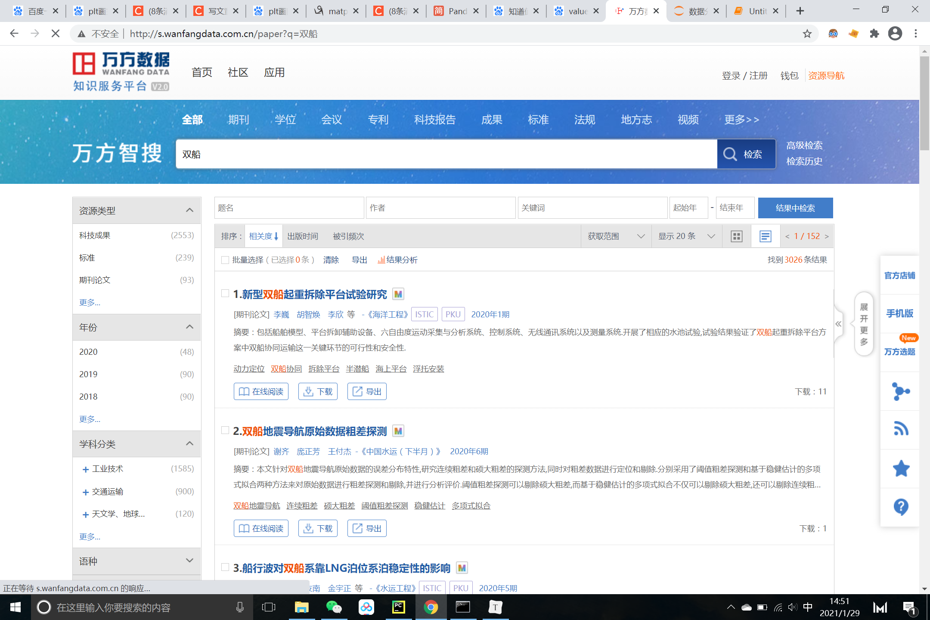The height and width of the screenshot is (620, 930).
Task: Check the box for result 2 双船地震导航
Action: [x=225, y=430]
